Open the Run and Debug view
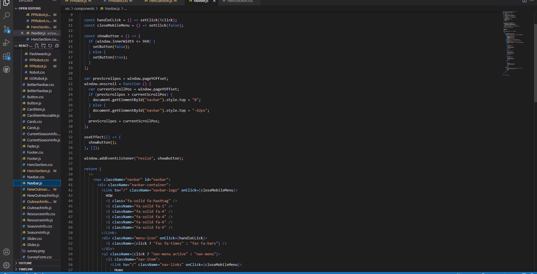Screen dimensions: 537x274 pyautogui.click(x=6, y=42)
